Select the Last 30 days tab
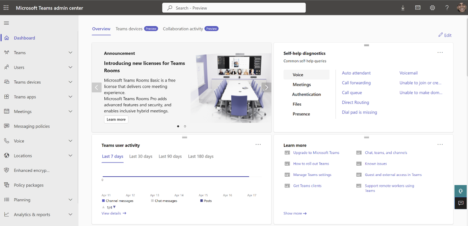 click(141, 156)
